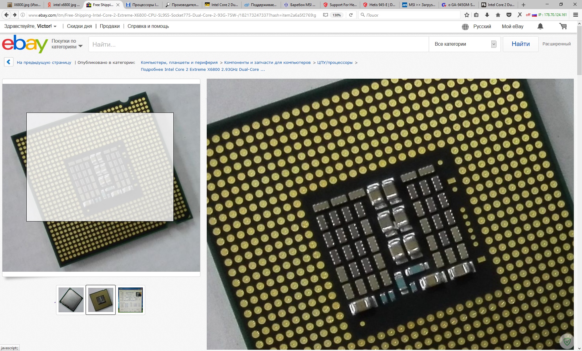This screenshot has width=582, height=351.
Task: Bookmark page with the star icon
Action: (467, 15)
